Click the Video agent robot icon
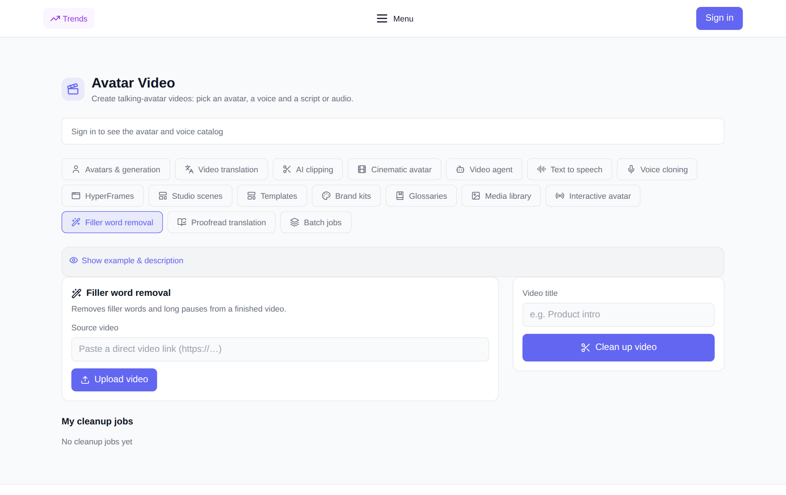This screenshot has height=495, width=786. pos(460,169)
